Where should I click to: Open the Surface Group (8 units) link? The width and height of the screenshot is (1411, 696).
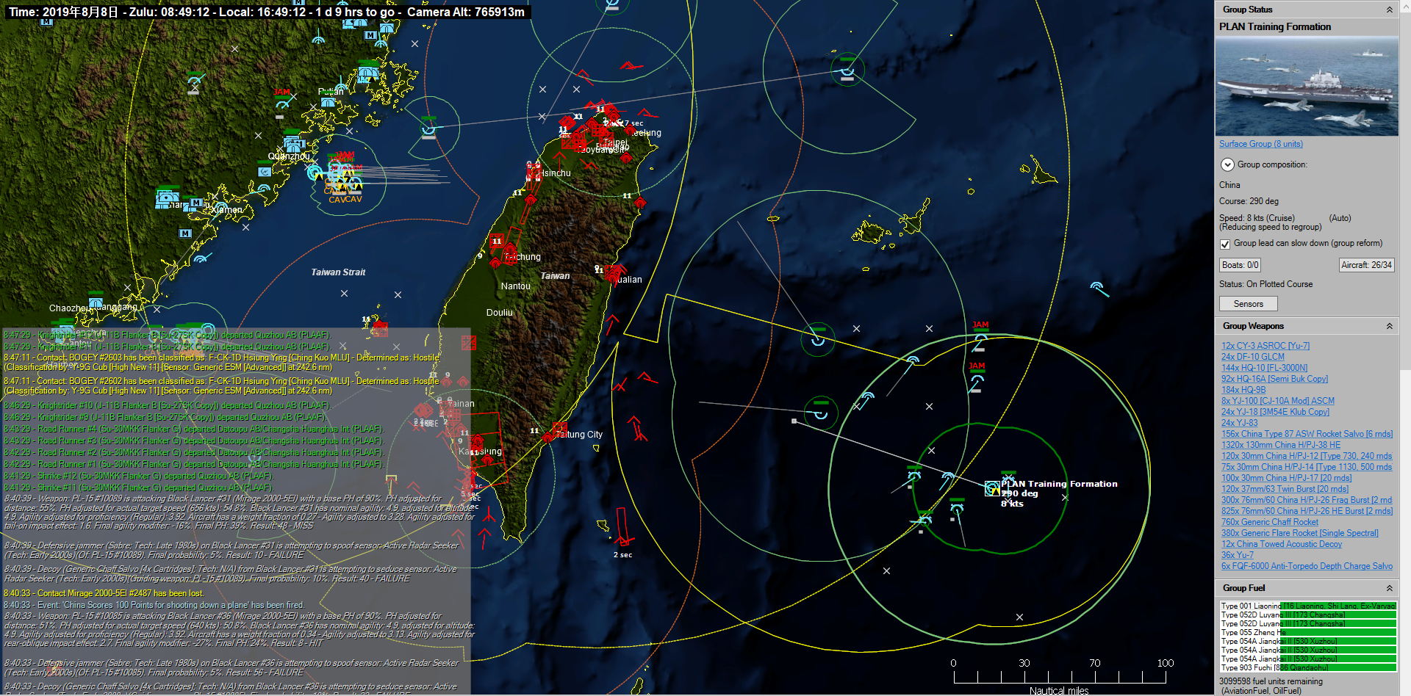[1260, 144]
